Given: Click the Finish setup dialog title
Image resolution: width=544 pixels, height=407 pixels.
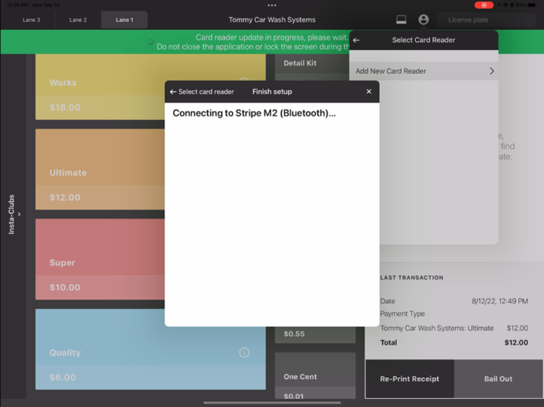Looking at the screenshot, I should (272, 92).
